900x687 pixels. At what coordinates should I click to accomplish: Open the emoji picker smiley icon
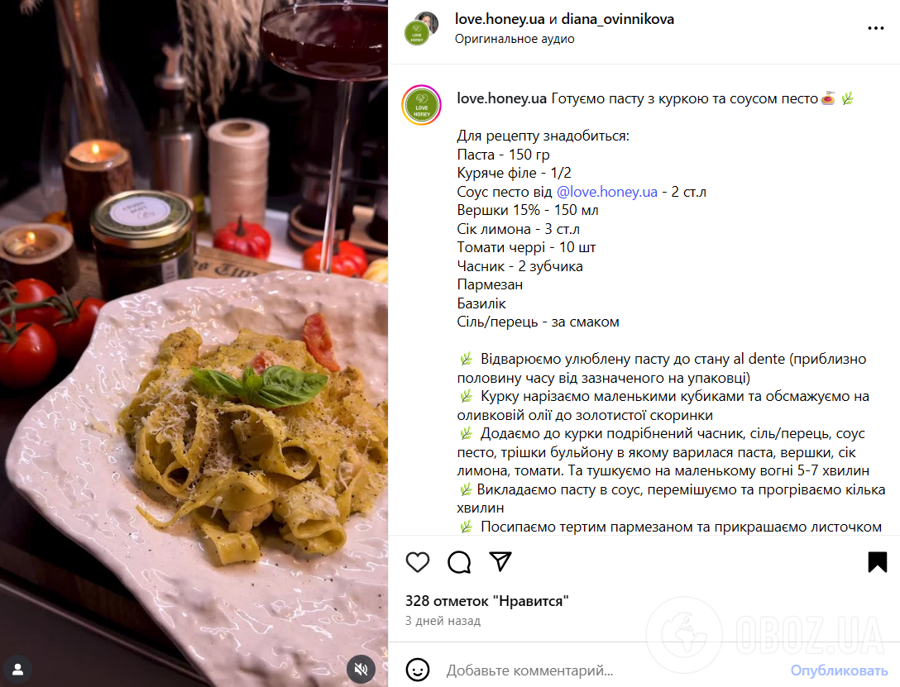(417, 670)
